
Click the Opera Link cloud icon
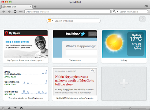[9, 108]
